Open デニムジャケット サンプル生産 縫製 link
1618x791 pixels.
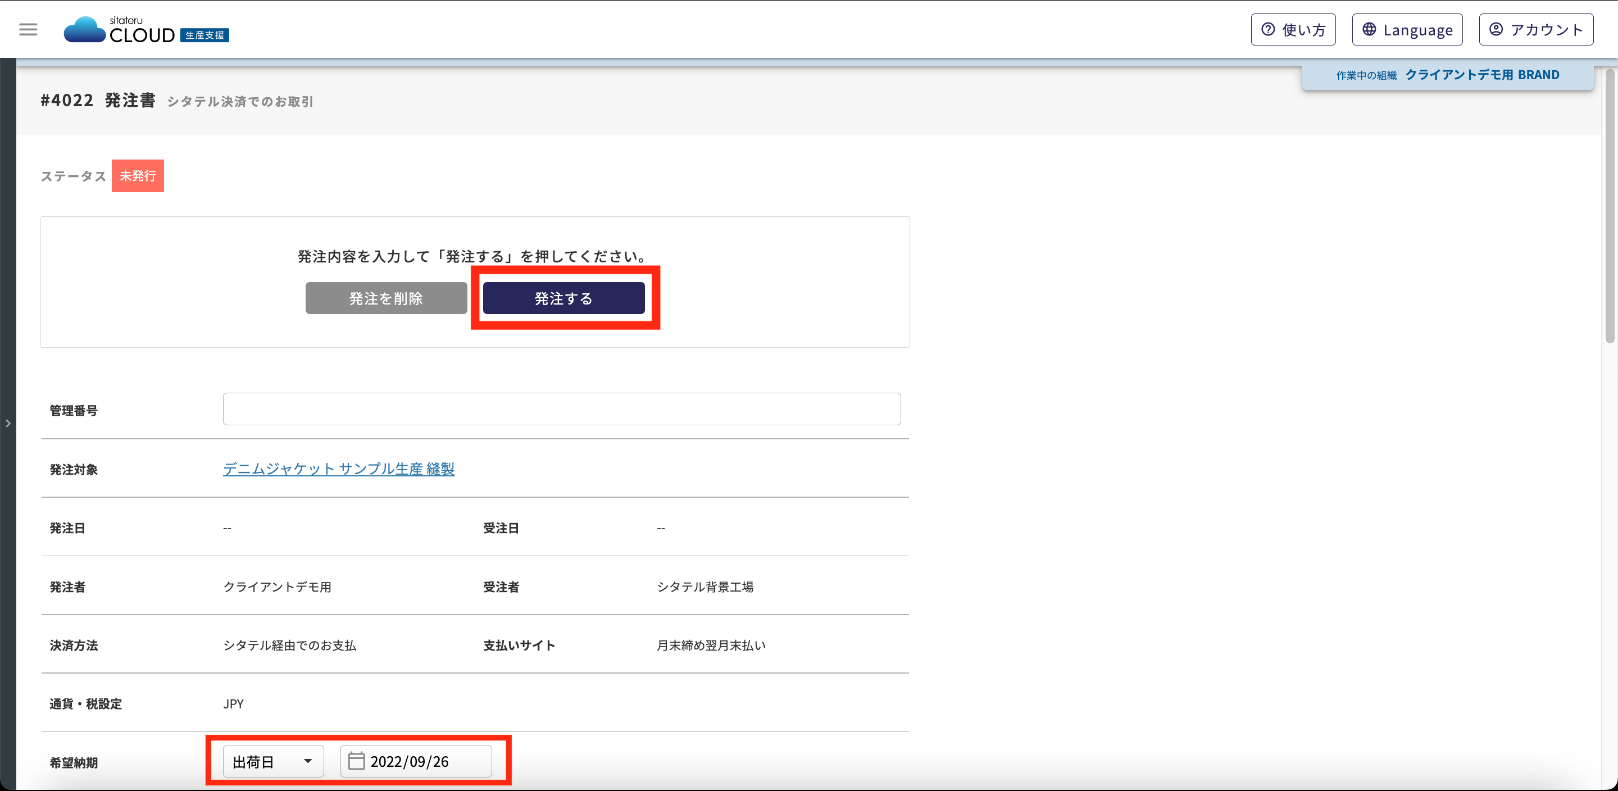coord(339,469)
